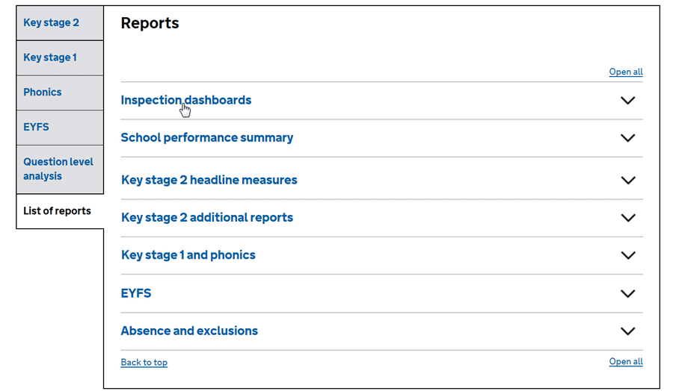The image size is (673, 391).
Task: Click chevron beside Absence and exclusions
Action: pos(627,331)
